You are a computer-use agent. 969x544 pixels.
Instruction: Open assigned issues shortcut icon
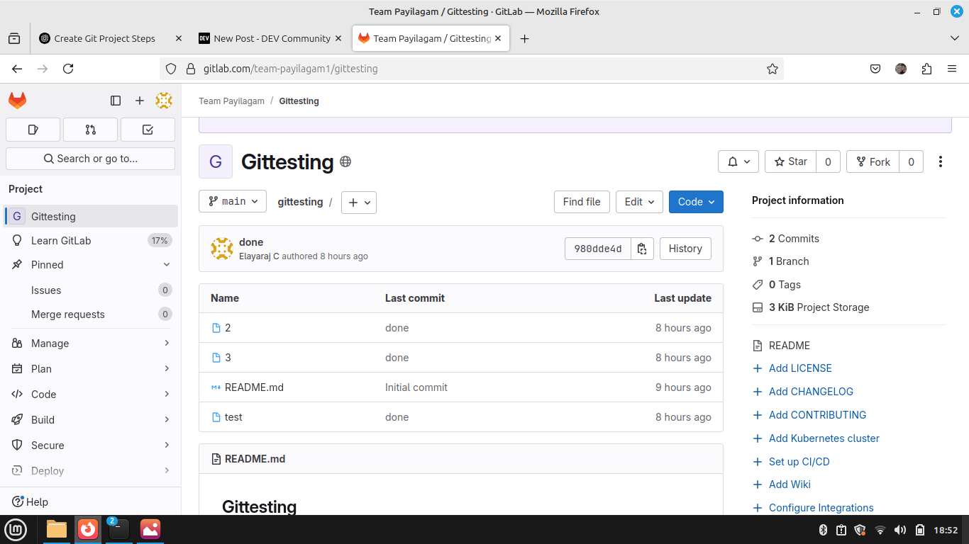(33, 130)
